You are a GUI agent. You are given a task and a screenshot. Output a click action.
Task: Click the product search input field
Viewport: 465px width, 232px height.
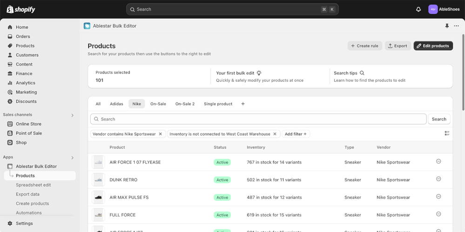(x=258, y=119)
